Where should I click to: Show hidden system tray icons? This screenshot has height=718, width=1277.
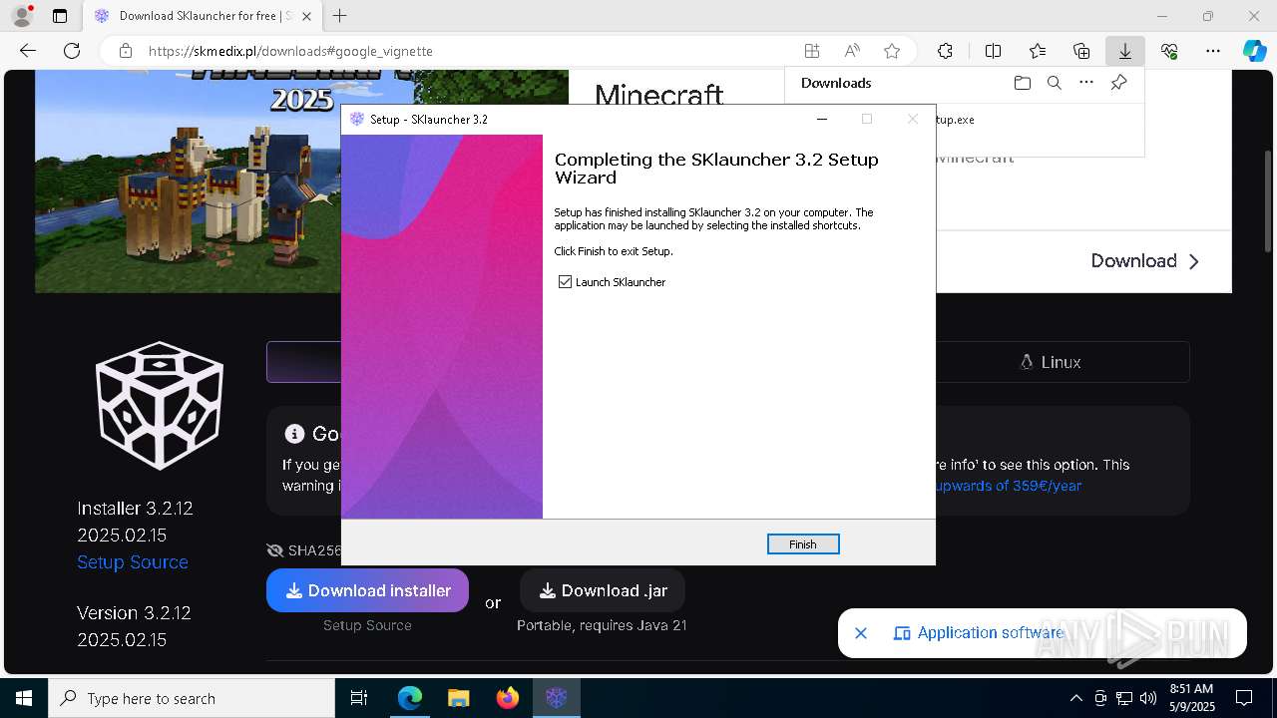1075,698
